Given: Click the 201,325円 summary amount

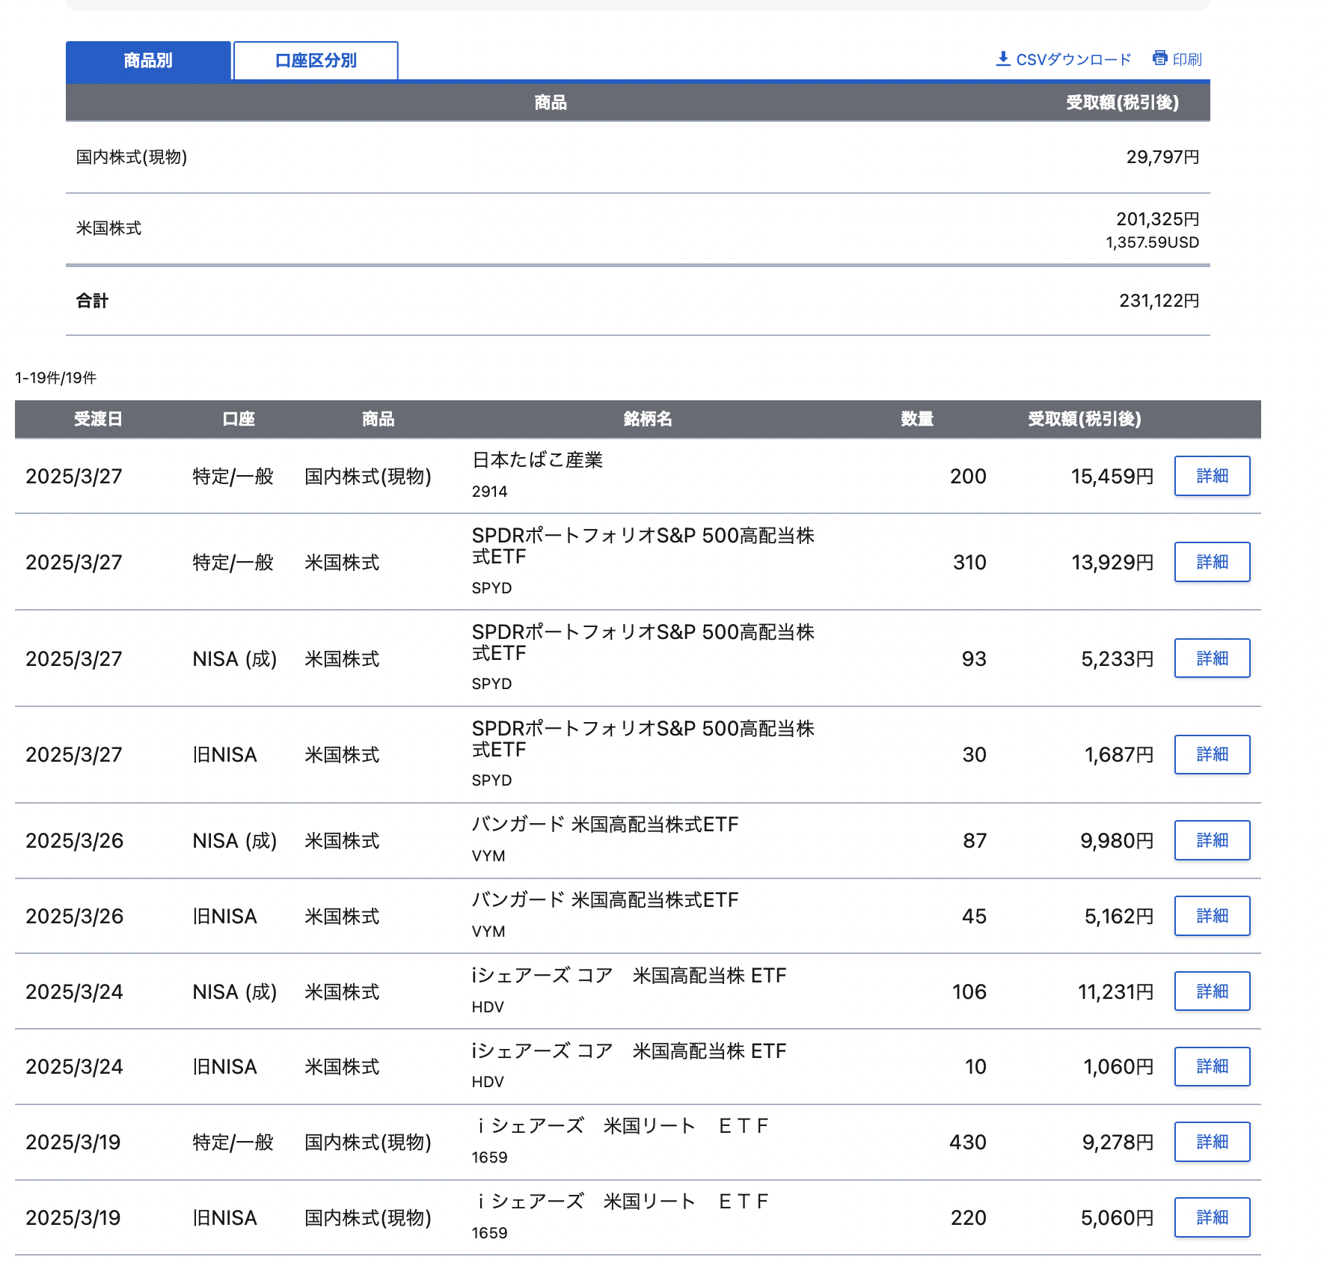Looking at the screenshot, I should pos(1157,219).
